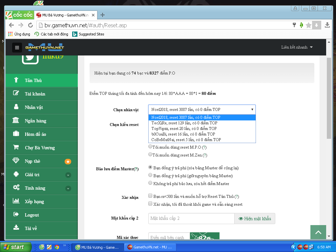The width and height of the screenshot is (336, 252).
Task: Close the MU Bá Vương tab
Action: coord(93,15)
